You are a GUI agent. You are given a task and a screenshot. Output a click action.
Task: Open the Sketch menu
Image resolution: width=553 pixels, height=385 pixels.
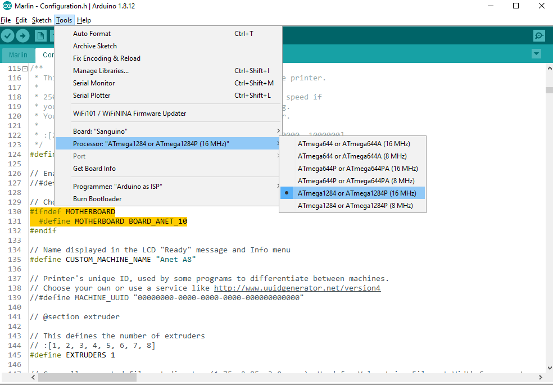click(42, 20)
